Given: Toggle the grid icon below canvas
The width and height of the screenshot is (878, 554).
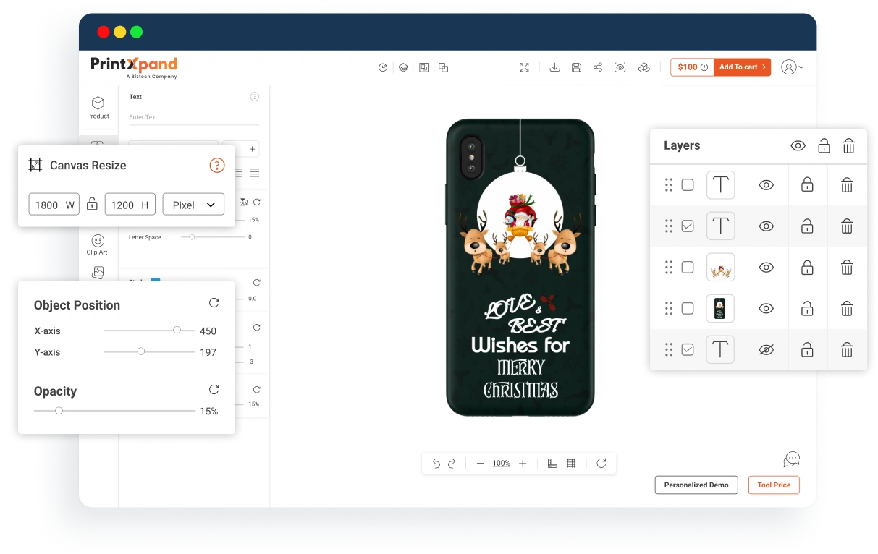Looking at the screenshot, I should point(571,464).
